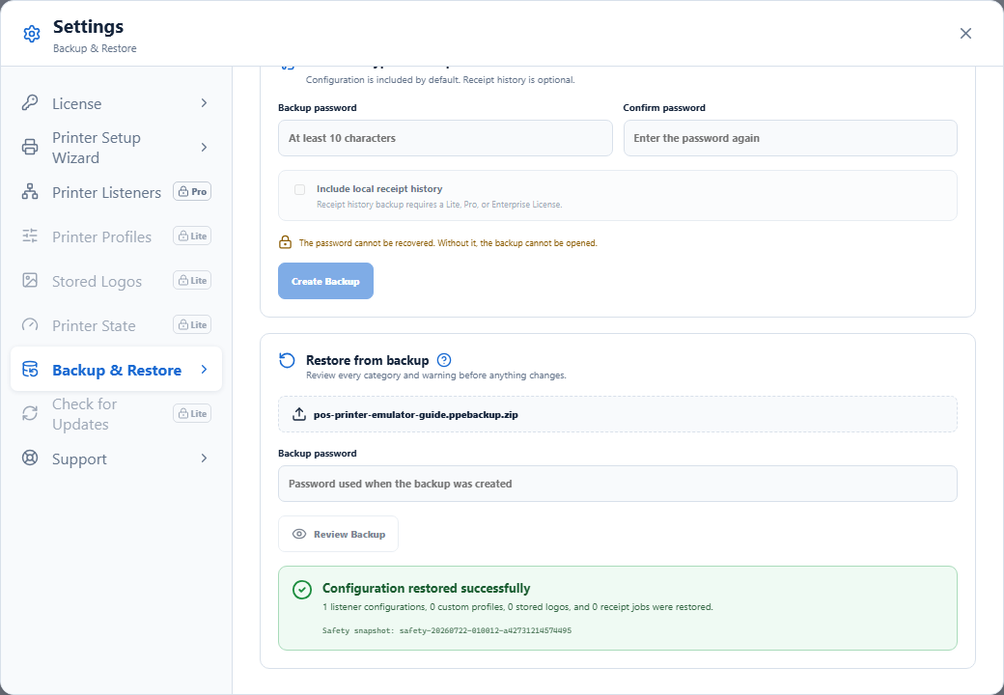Screen dimensions: 1004x695
Task: Expand the Support section chevron
Action: (204, 459)
